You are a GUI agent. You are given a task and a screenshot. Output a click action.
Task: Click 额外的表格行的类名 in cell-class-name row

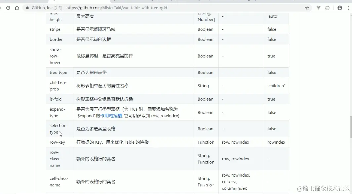pos(96,182)
